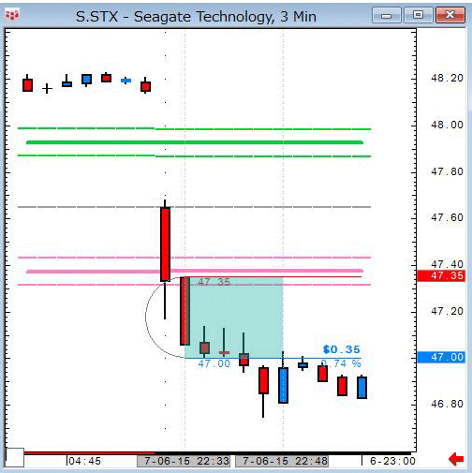The height and width of the screenshot is (473, 472).
Task: Click the 47.35 label inside shaded region
Action: (214, 282)
